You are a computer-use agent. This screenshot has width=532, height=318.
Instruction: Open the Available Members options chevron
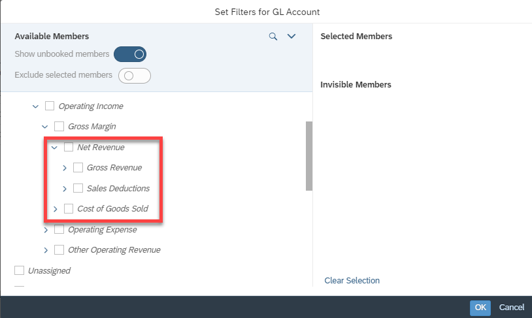pos(291,36)
